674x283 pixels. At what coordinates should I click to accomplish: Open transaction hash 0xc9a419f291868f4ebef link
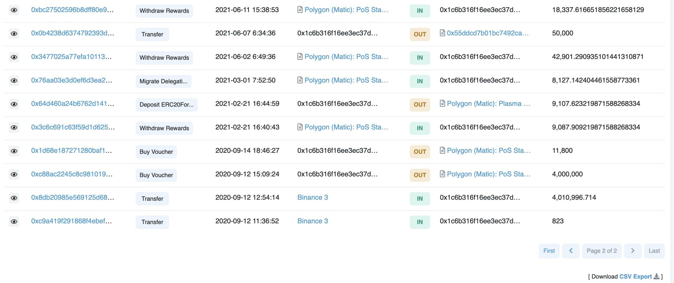(x=71, y=221)
